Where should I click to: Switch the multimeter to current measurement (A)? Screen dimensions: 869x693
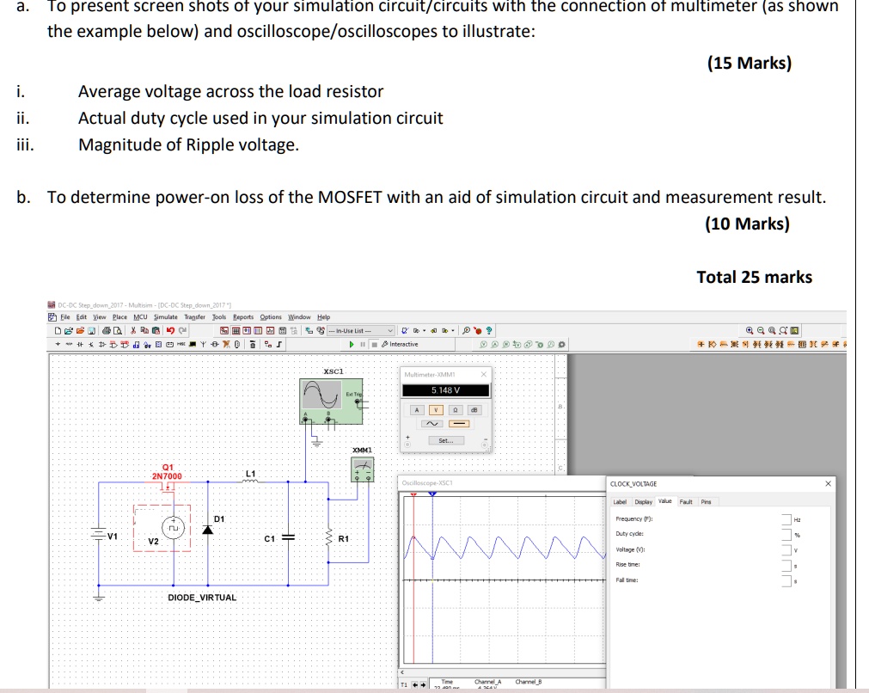click(417, 410)
